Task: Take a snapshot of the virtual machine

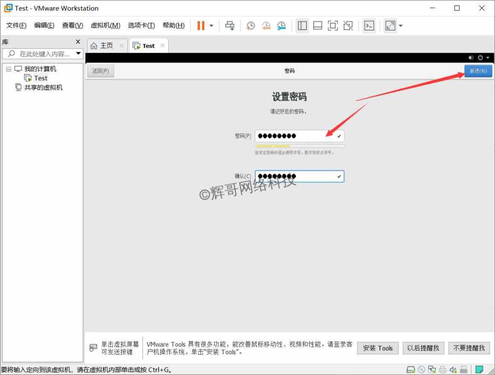Action: click(251, 26)
